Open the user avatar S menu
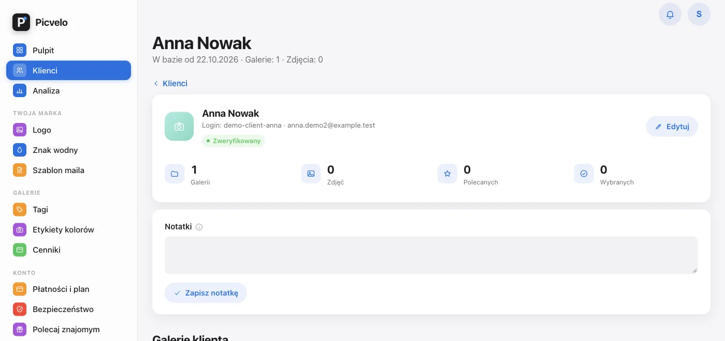Viewport: 725px width, 341px height. click(699, 14)
